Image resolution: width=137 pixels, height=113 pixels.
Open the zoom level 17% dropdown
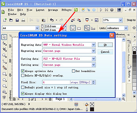pos(121,20)
